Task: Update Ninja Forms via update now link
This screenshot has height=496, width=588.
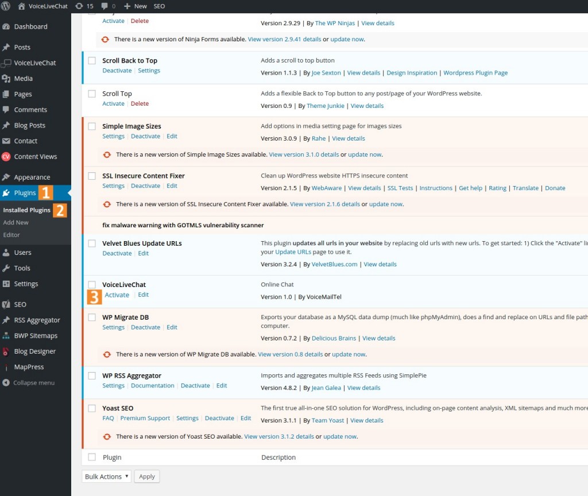Action: [347, 39]
